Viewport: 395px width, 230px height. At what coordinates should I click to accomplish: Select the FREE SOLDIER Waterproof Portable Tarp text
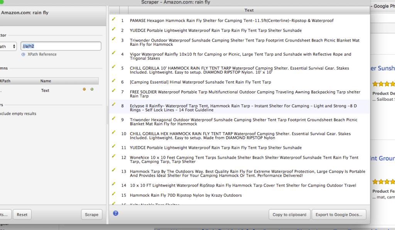pyautogui.click(x=245, y=94)
